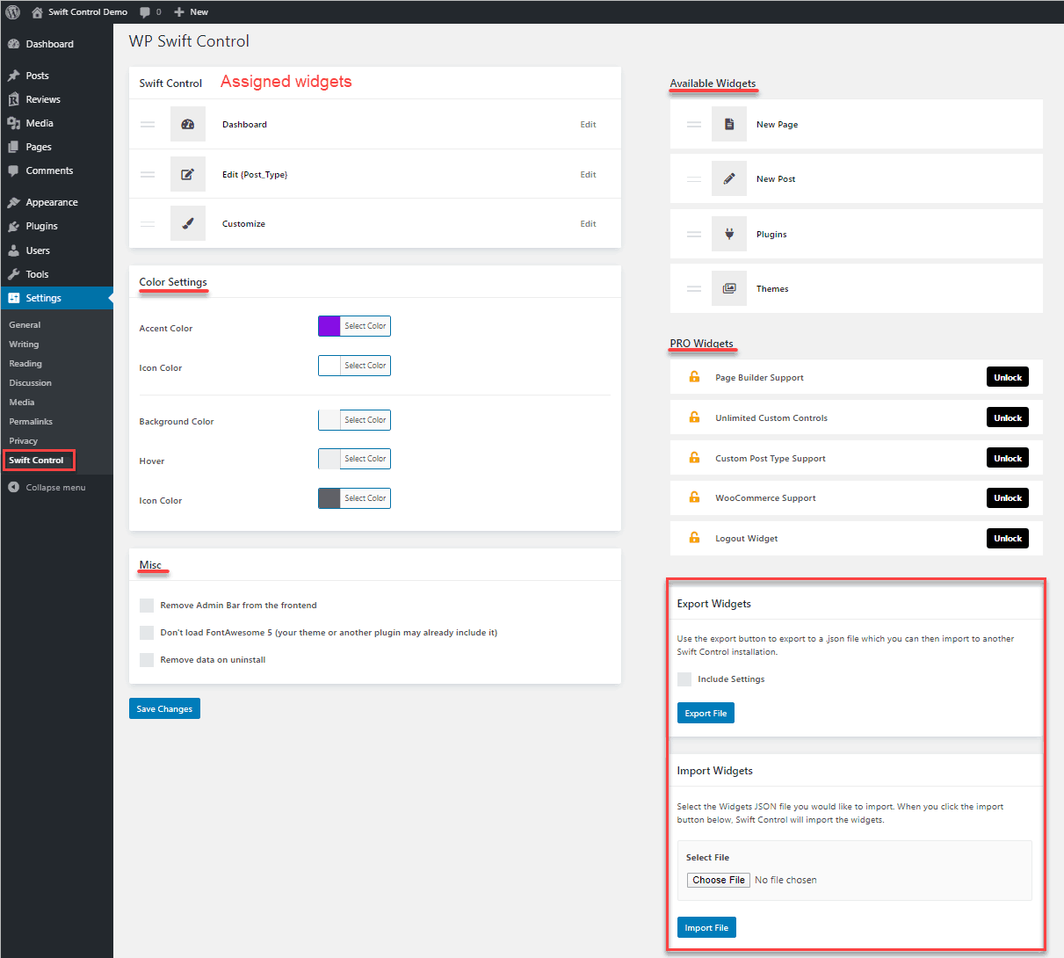Screen dimensions: 1064x958
Task: Unlock the Logout Widget
Action: pyautogui.click(x=1008, y=538)
